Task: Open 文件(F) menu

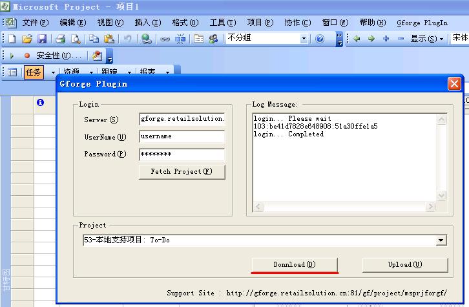Action: pyautogui.click(x=36, y=23)
